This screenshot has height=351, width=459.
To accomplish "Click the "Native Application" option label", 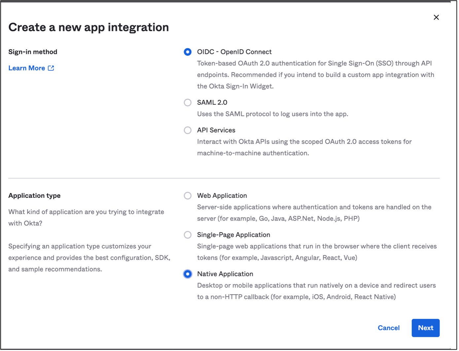I will [x=225, y=274].
